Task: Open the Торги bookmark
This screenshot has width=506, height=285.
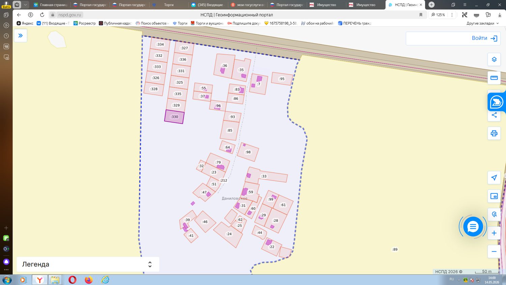Action: [180, 23]
